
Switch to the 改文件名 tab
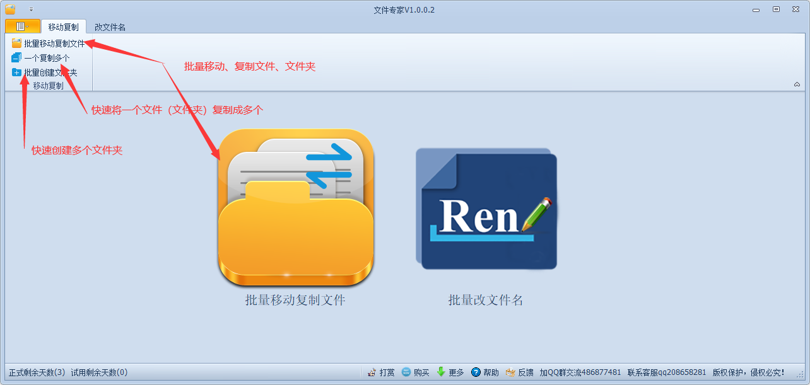tap(110, 27)
